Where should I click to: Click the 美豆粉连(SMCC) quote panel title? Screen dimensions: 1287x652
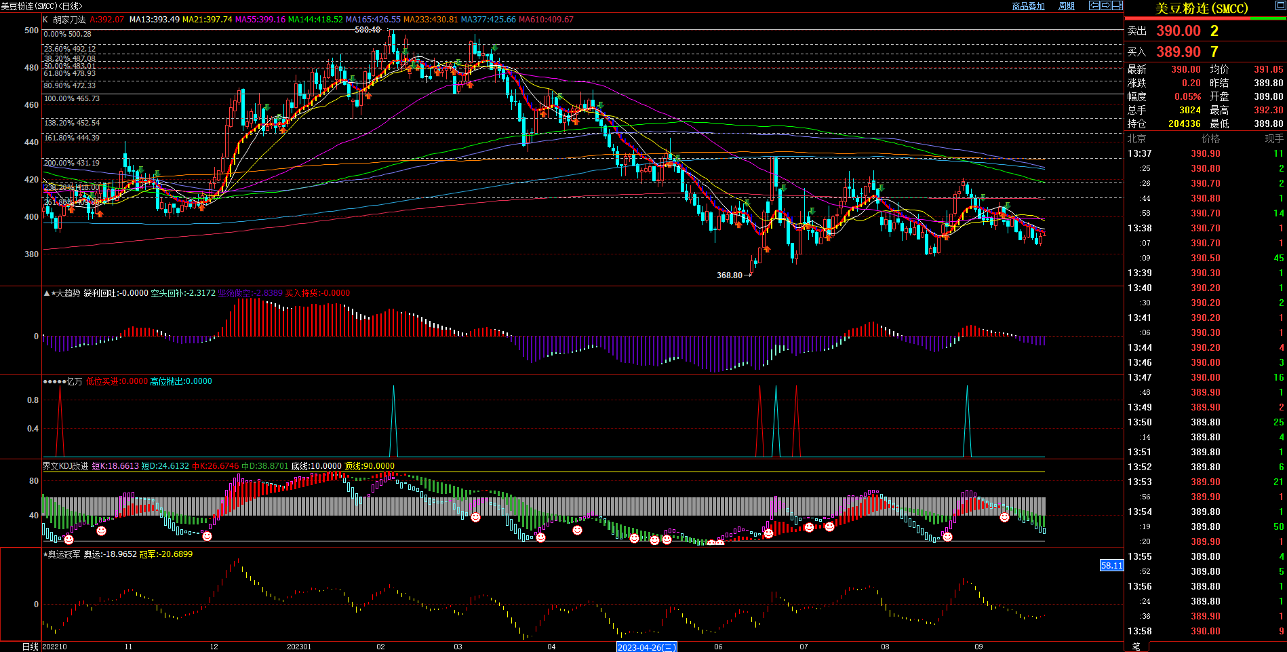(x=1202, y=9)
